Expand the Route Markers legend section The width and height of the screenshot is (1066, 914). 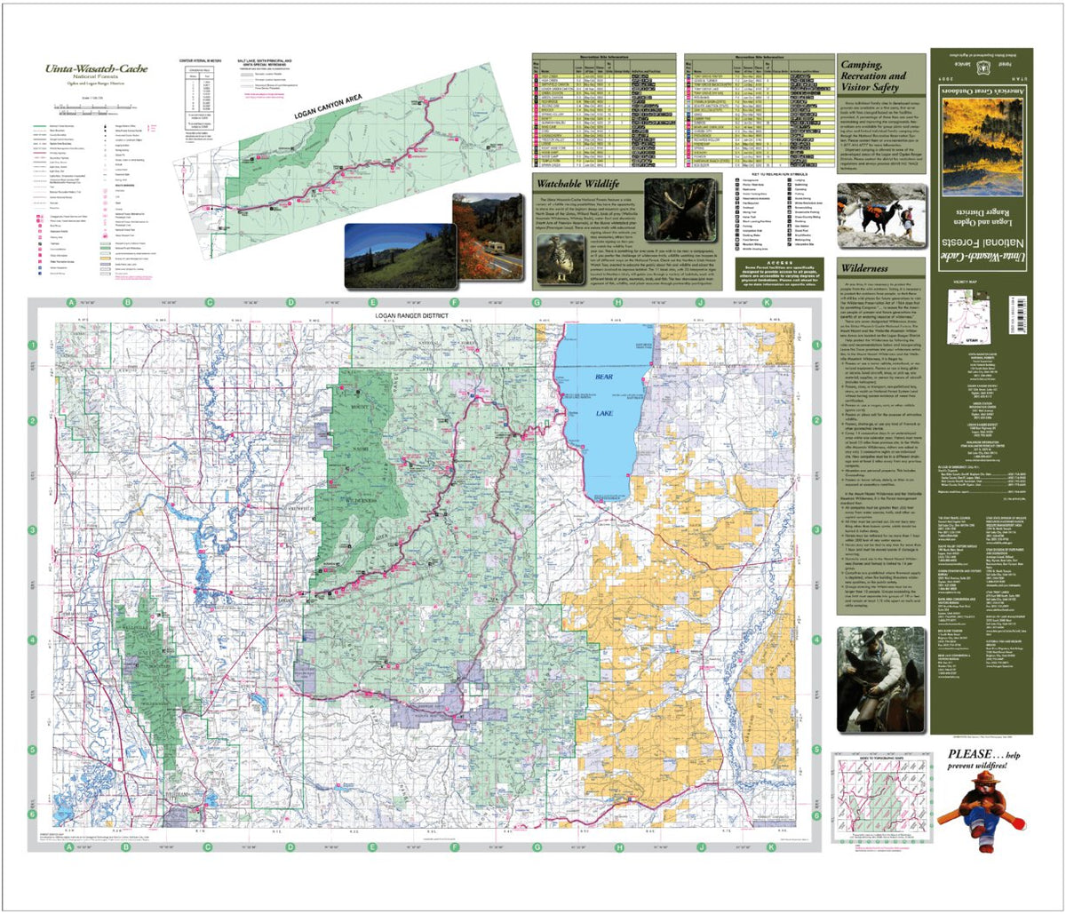(x=125, y=185)
